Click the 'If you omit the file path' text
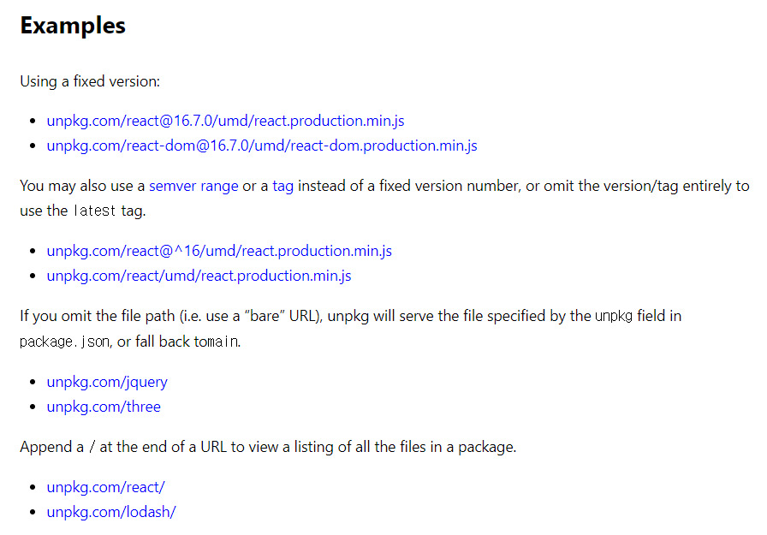Screen dimensions: 767x535 98,316
